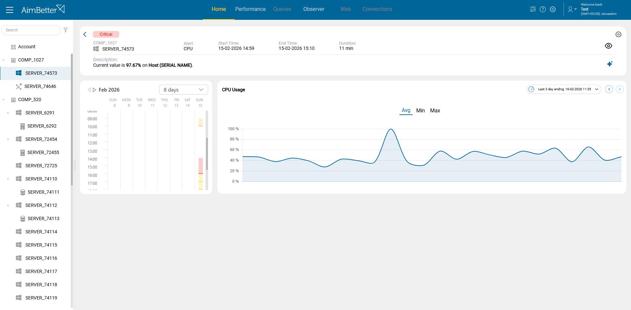This screenshot has width=631, height=310.
Task: Open the hamburger menu
Action: (10, 10)
